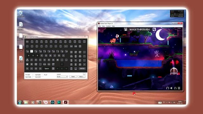203x114 pixels.
Task: Open Yandex browser from the taskbar
Action: point(46,102)
